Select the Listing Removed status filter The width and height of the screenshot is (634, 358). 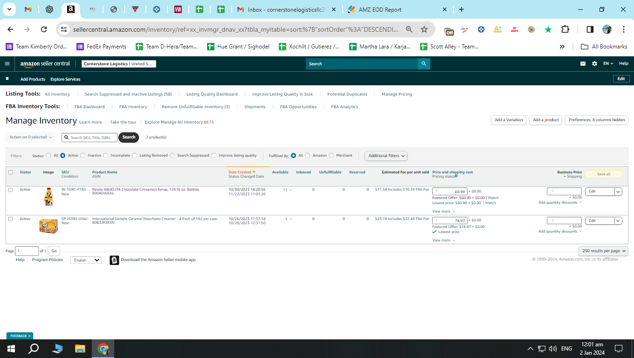135,156
